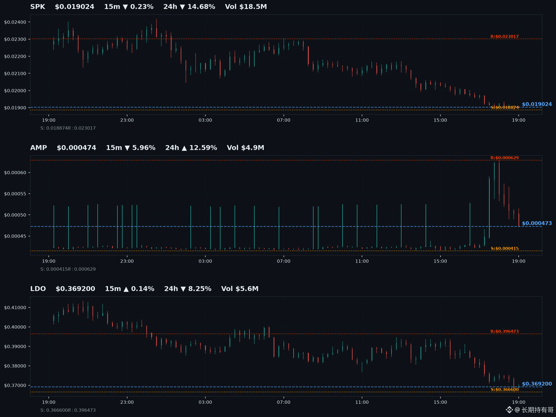Click the "LDO" ticker title
556x417 pixels.
(x=38, y=289)
